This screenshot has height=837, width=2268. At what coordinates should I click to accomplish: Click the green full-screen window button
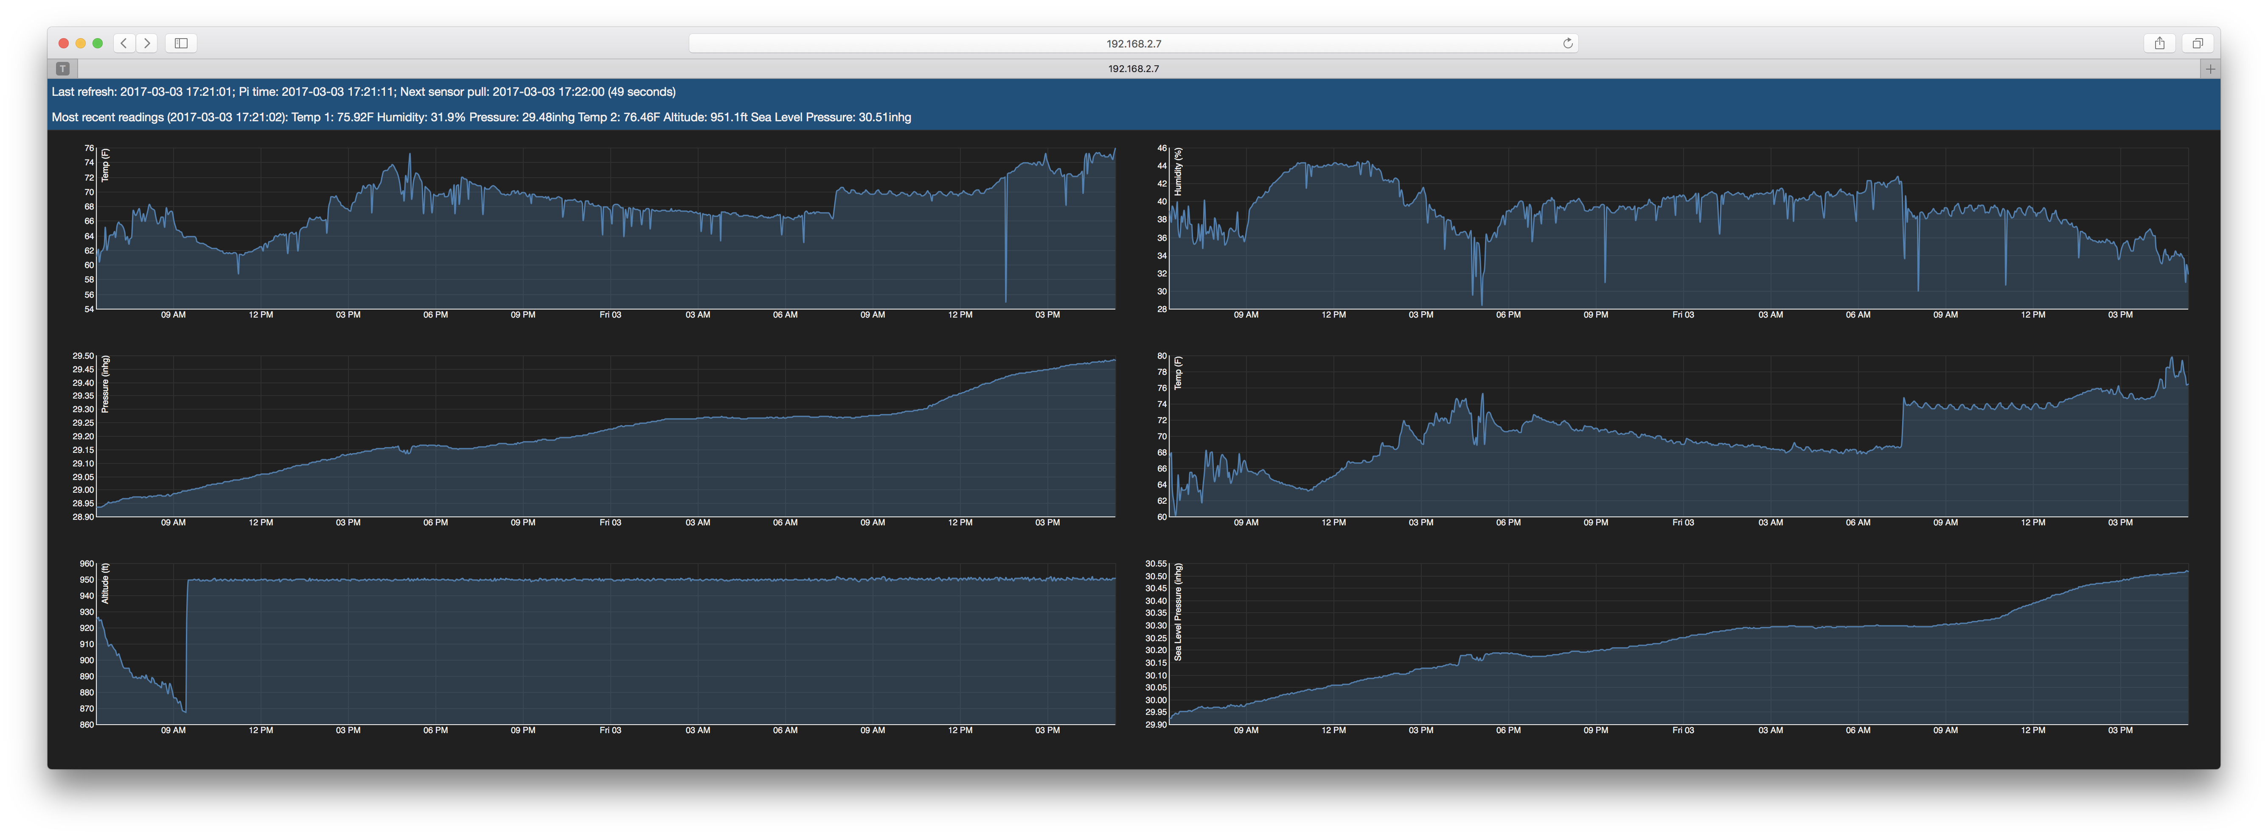point(98,43)
